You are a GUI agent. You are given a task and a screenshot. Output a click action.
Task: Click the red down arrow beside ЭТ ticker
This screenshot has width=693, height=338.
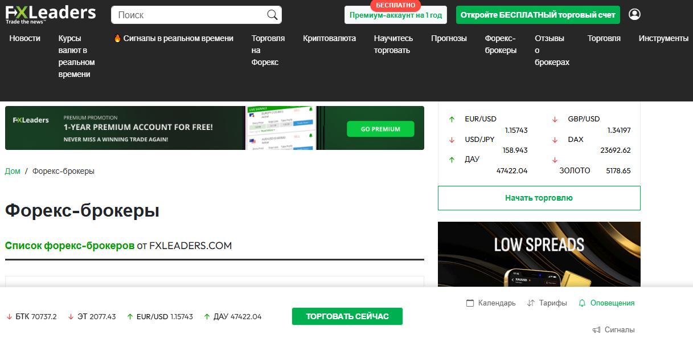pyautogui.click(x=71, y=317)
